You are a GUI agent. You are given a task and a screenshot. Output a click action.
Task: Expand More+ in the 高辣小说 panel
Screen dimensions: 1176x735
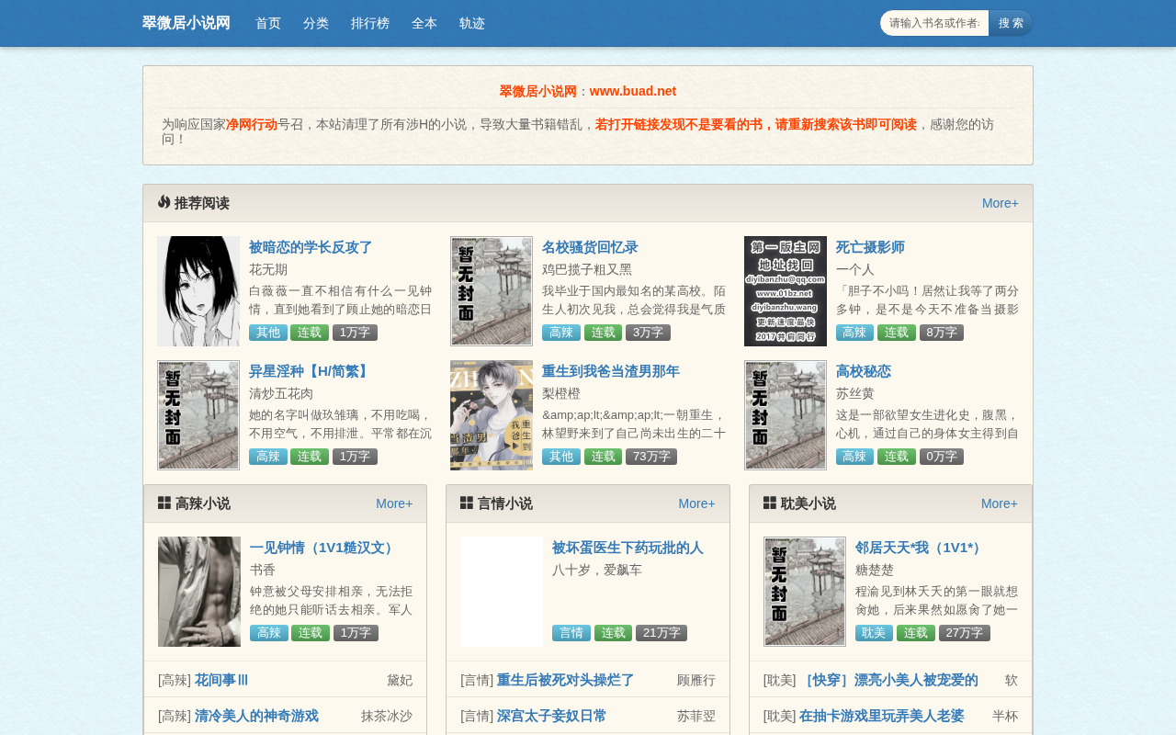click(394, 503)
